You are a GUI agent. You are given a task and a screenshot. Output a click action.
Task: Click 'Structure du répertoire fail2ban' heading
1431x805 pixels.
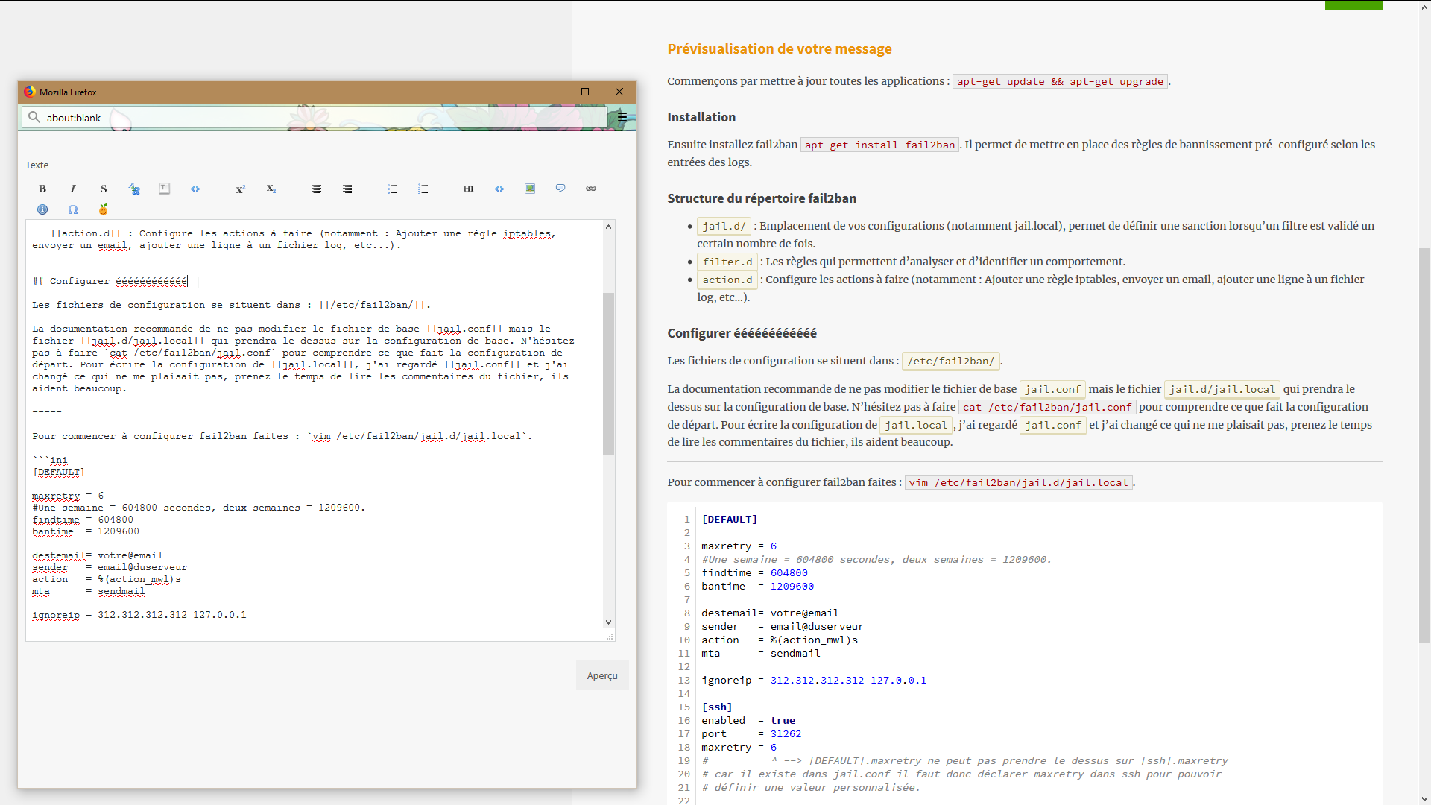tap(762, 198)
